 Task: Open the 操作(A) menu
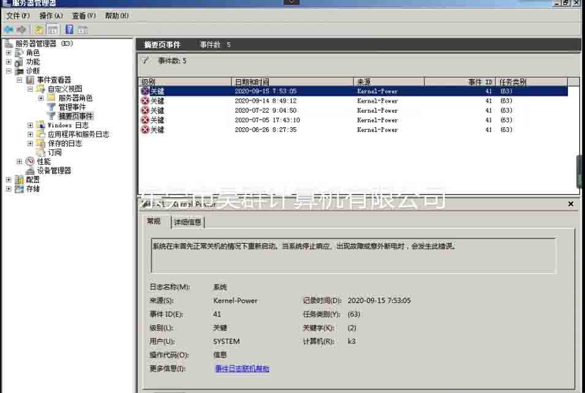tap(51, 16)
